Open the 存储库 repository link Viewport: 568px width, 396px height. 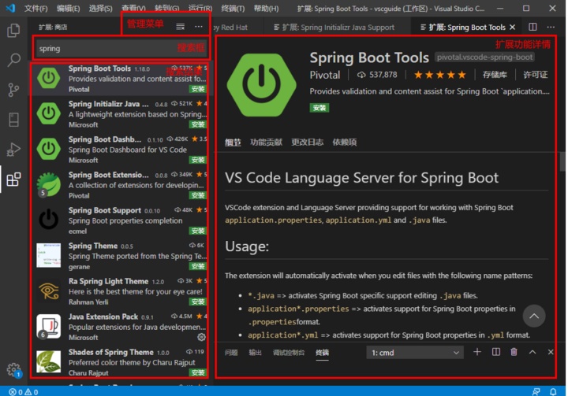tap(495, 75)
